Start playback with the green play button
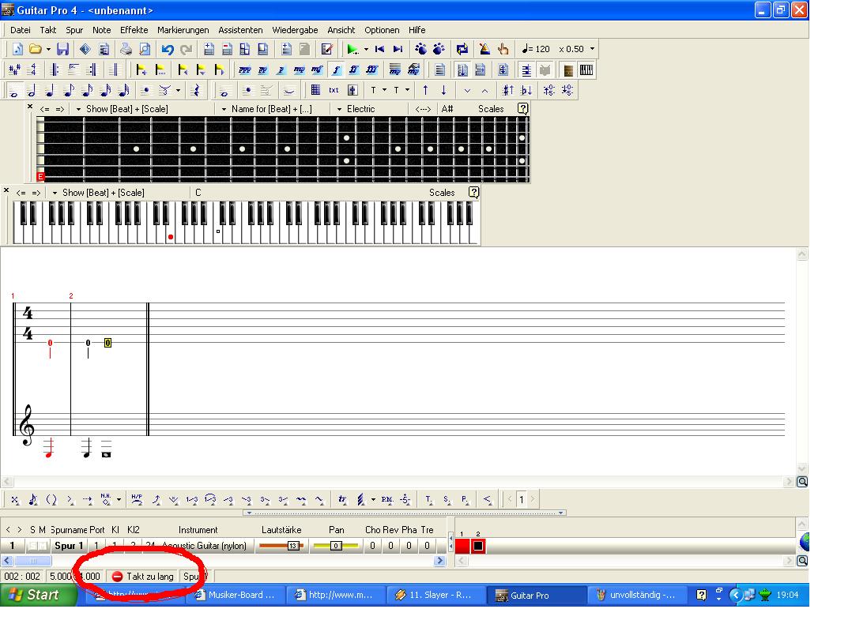The width and height of the screenshot is (852, 639). [x=352, y=50]
